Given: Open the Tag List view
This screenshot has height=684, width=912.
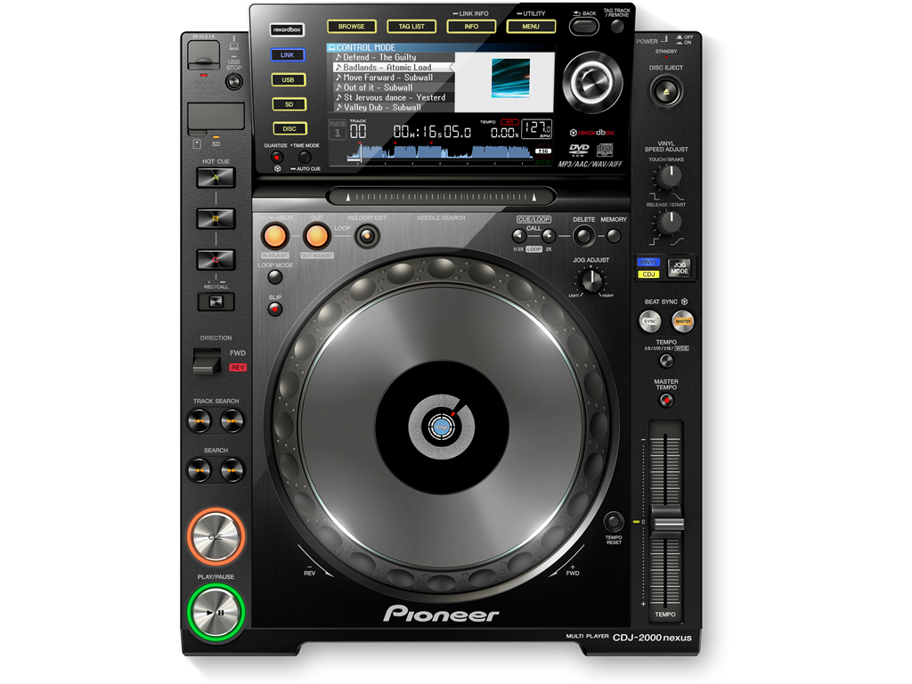Looking at the screenshot, I should pyautogui.click(x=411, y=27).
